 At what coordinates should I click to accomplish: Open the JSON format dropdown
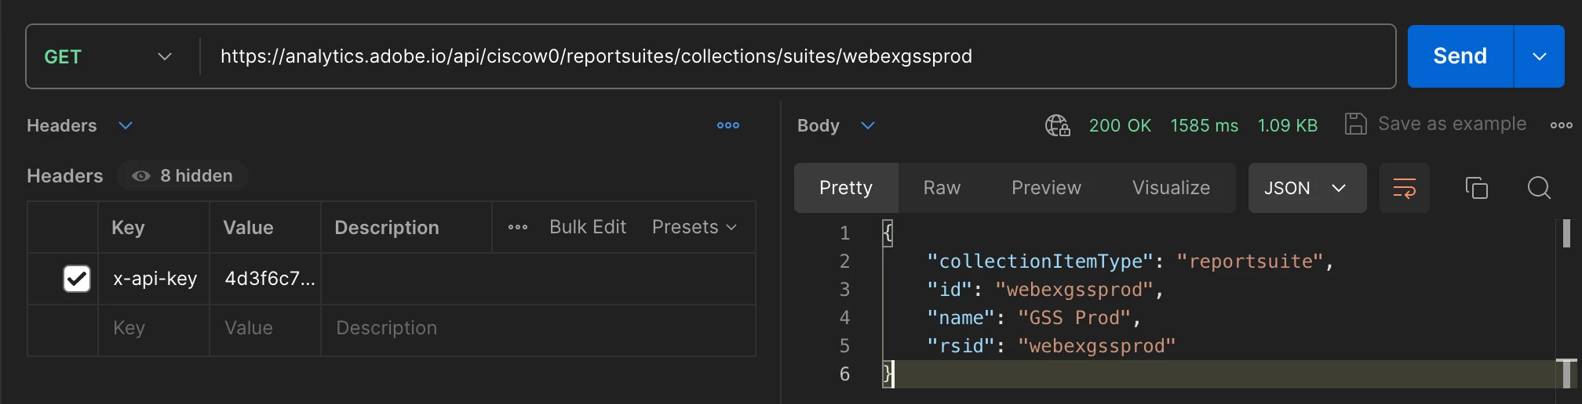(1307, 188)
